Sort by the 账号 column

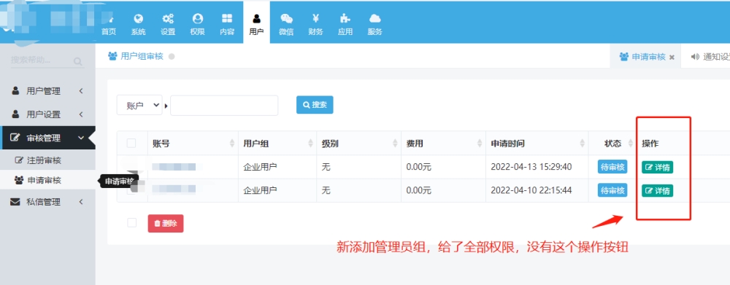193,144
